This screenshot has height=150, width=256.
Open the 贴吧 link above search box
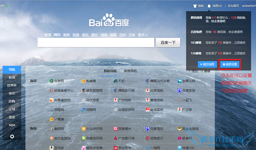(67, 35)
